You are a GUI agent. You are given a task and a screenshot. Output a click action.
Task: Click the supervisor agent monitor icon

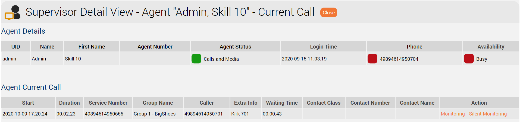(x=12, y=13)
